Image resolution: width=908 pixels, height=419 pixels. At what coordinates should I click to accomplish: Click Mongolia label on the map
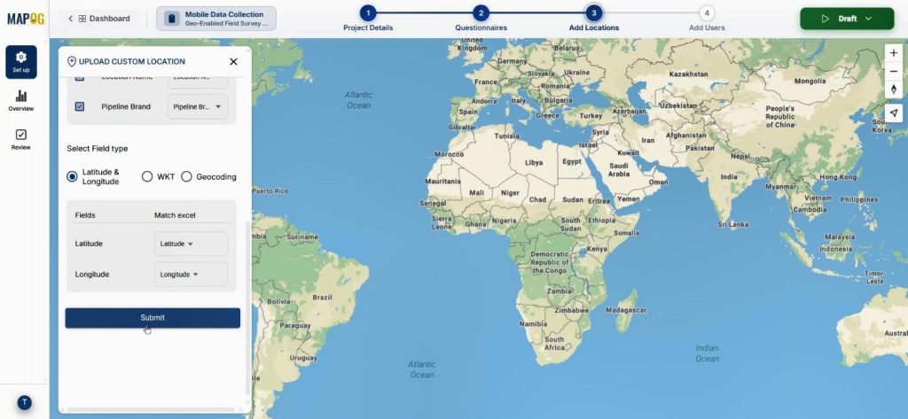click(810, 81)
